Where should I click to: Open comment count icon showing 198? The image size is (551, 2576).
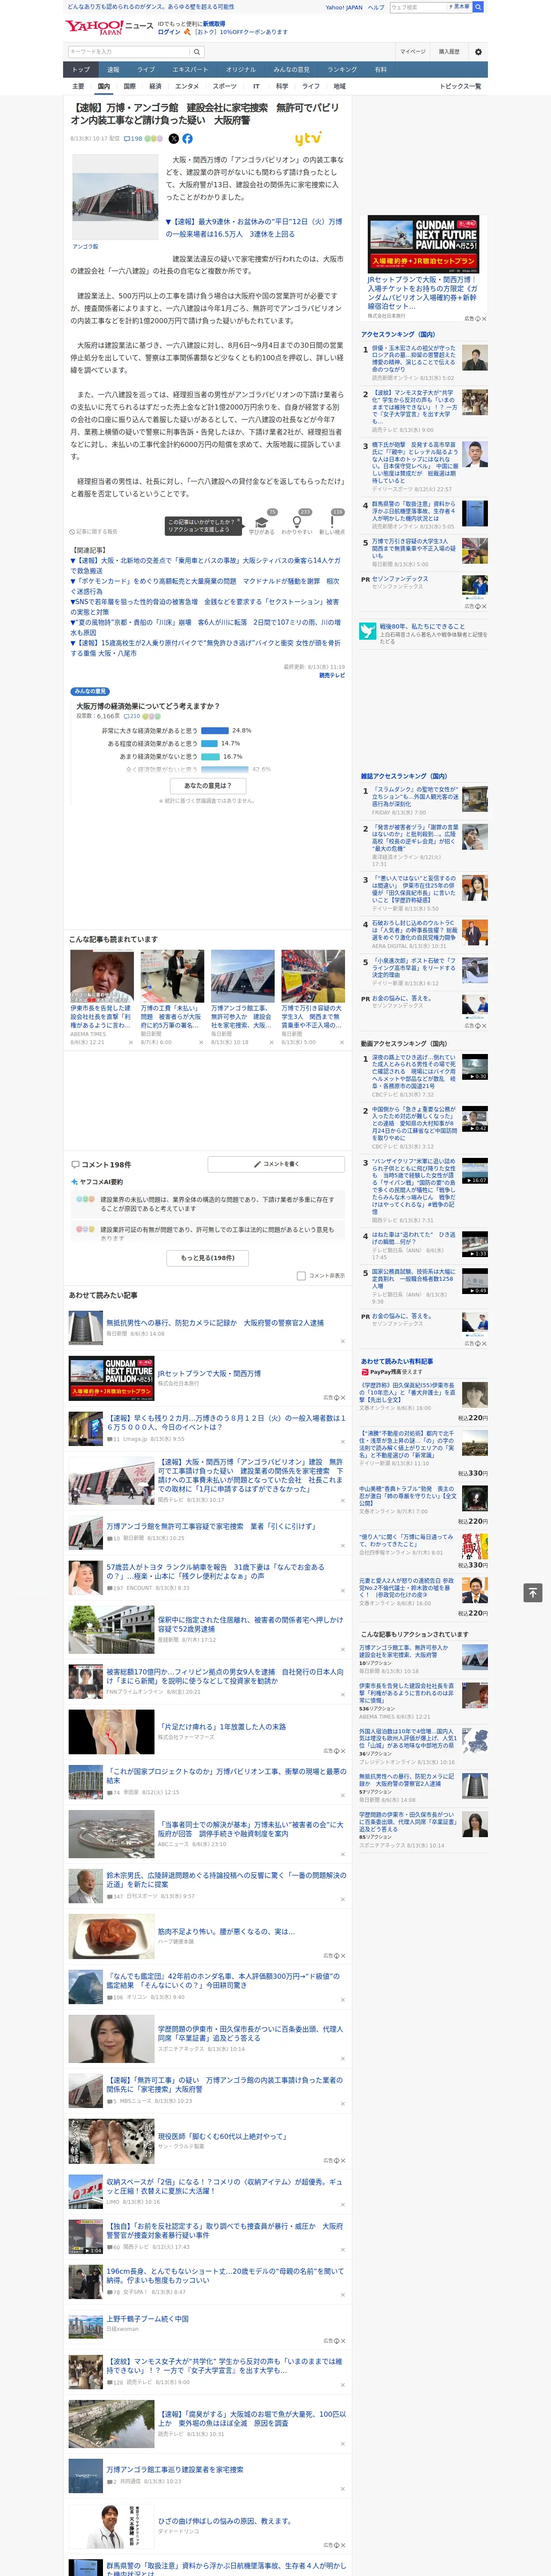click(132, 139)
